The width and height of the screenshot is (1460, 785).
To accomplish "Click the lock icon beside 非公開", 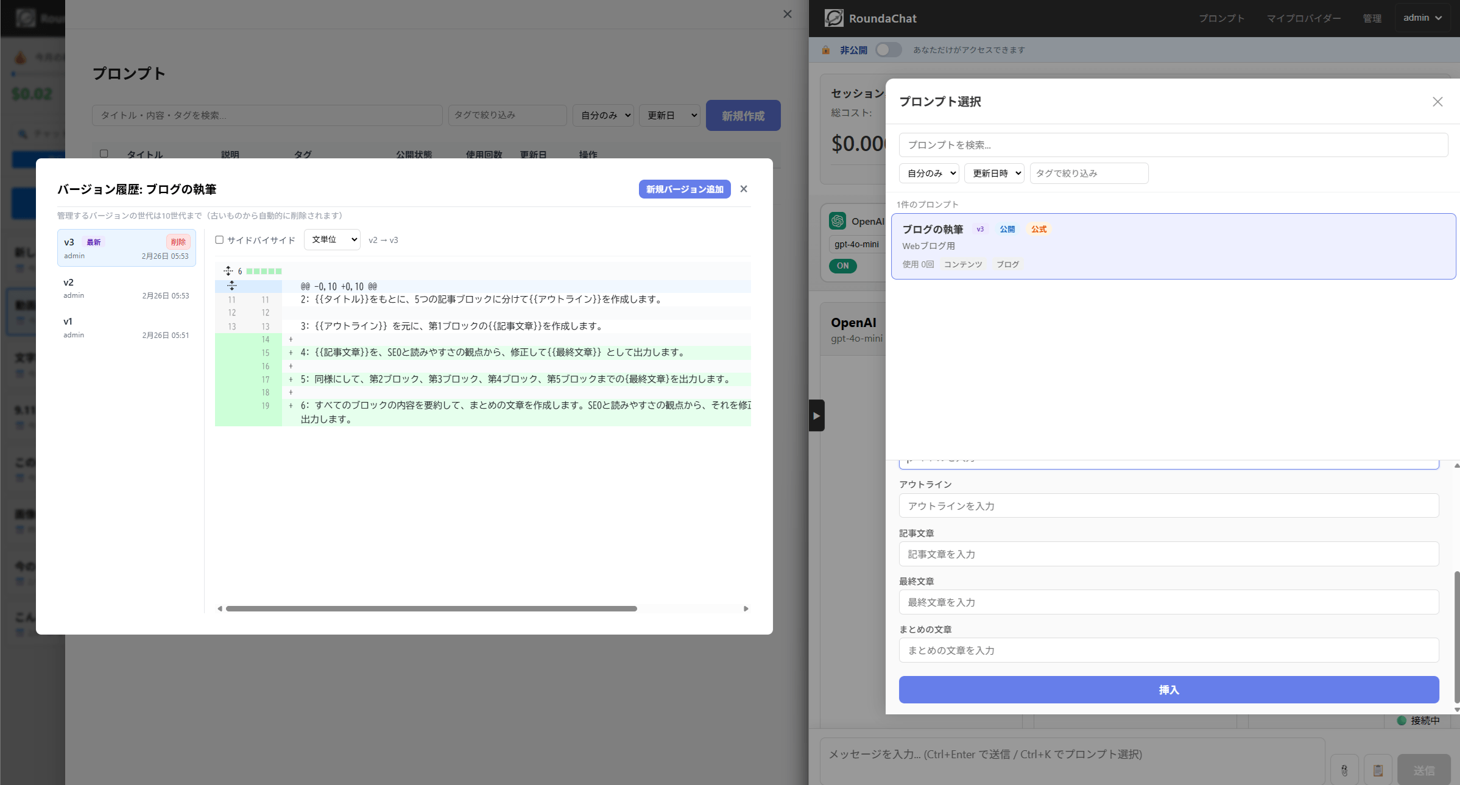I will pyautogui.click(x=825, y=50).
